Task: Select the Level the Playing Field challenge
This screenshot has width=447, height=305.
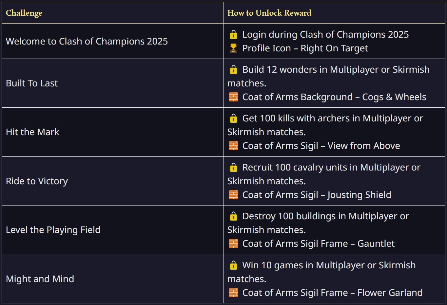Action: tap(53, 230)
